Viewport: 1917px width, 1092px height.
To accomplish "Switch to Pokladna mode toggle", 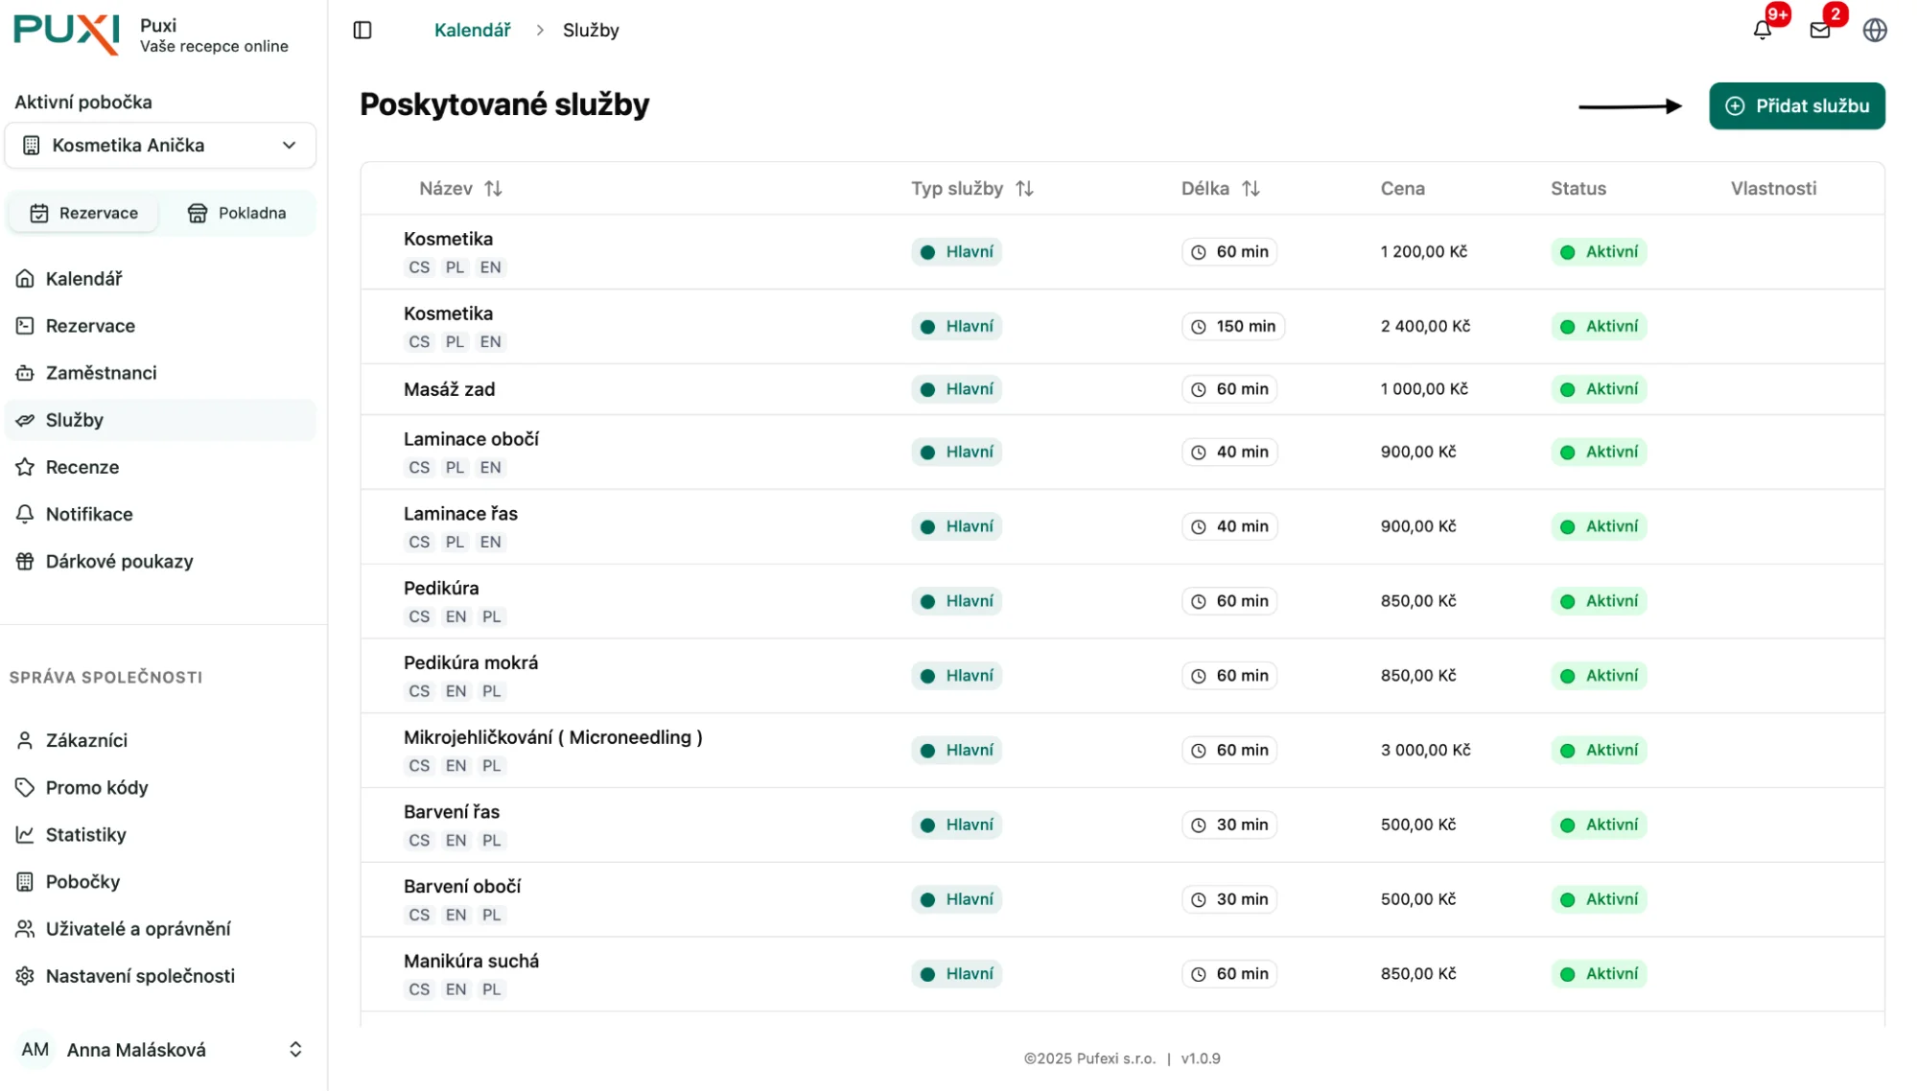I will point(237,213).
